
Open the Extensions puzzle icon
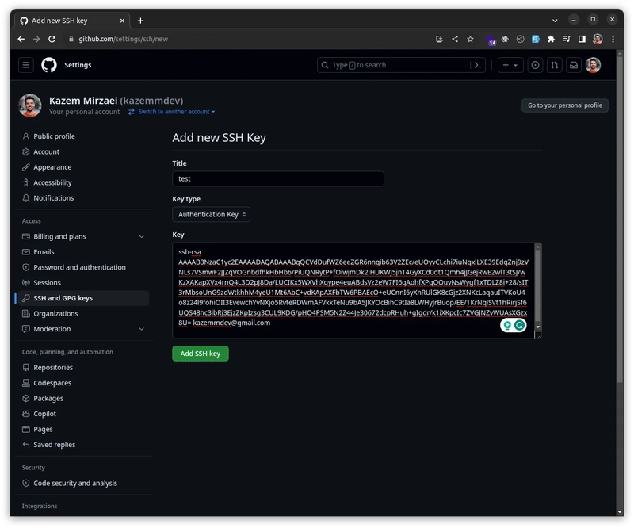[x=551, y=40]
